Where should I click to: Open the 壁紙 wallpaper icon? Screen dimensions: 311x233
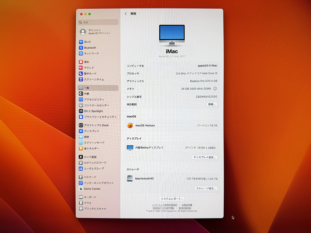81,137
